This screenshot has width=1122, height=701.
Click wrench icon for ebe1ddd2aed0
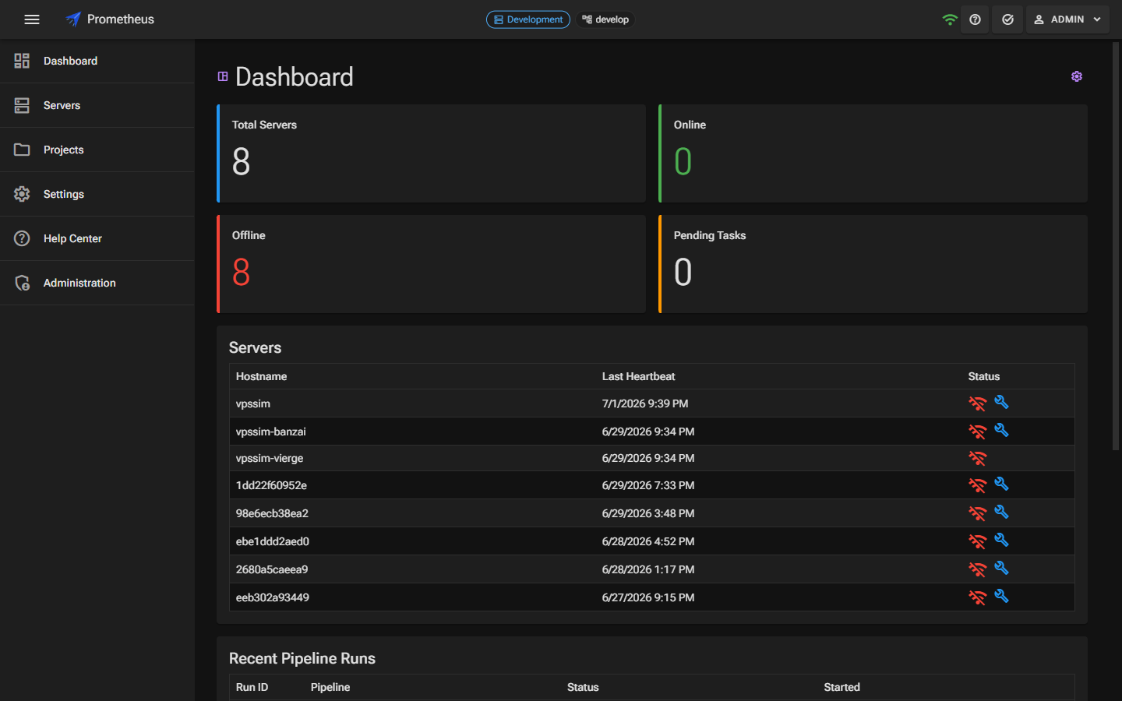pos(1001,540)
